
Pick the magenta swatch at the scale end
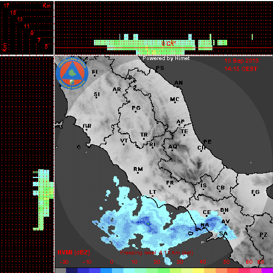pos(267,270)
